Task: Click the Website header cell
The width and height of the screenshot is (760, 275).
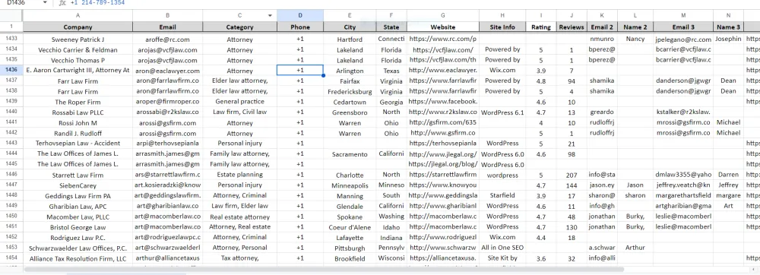Action: point(443,27)
